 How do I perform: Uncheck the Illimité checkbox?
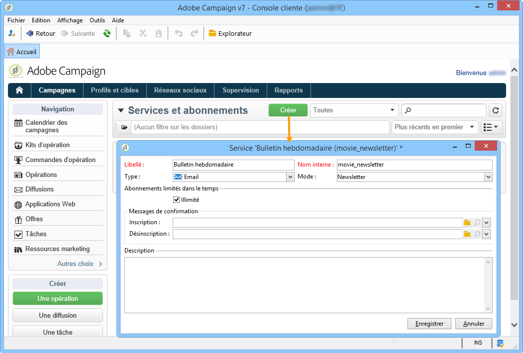pyautogui.click(x=177, y=200)
